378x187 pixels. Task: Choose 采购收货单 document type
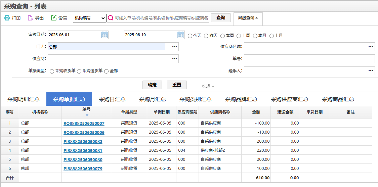pos(52,71)
